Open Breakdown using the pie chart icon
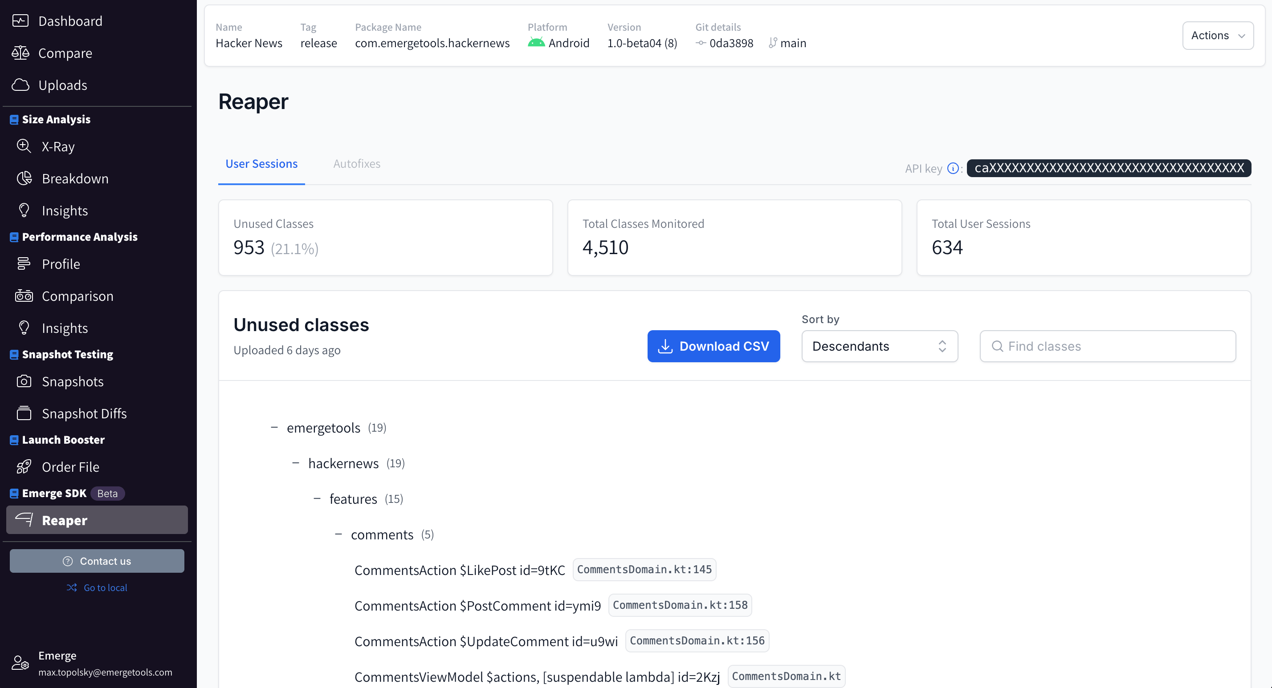Screen dimensions: 1272x688 pos(24,178)
